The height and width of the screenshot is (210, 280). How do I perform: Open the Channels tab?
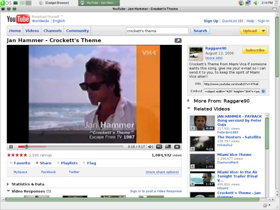click(52, 31)
